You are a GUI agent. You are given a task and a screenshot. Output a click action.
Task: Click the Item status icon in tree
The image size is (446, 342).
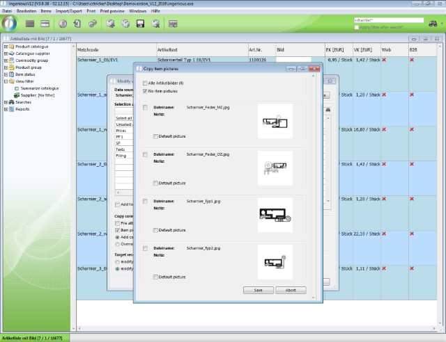tap(11, 74)
